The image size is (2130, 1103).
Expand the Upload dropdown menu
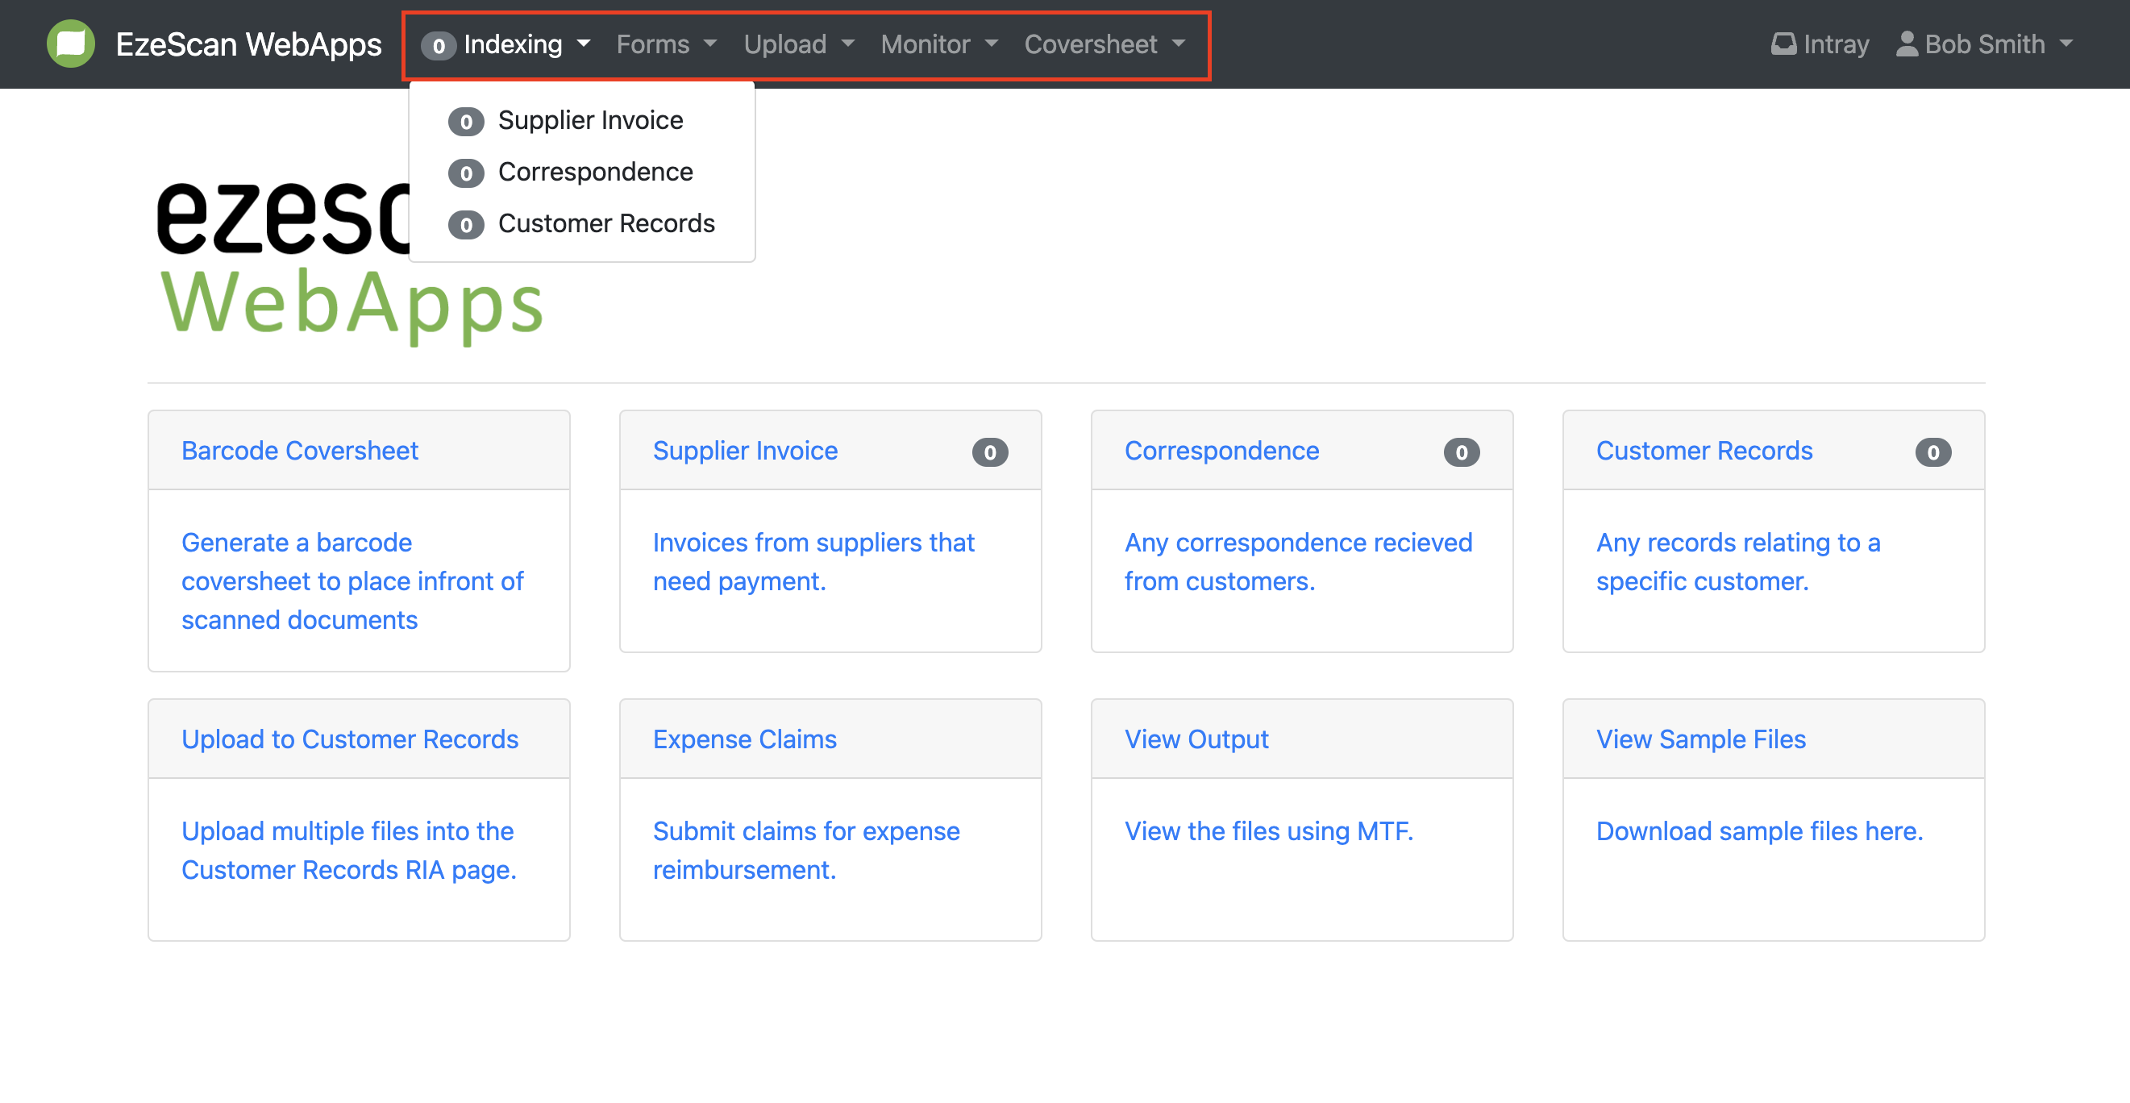coord(798,44)
